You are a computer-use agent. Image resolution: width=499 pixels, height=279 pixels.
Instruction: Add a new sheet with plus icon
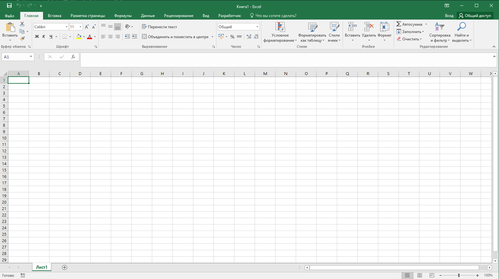pos(65,267)
